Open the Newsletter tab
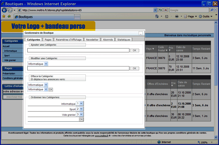The image size is (219, 145). (x=92, y=40)
